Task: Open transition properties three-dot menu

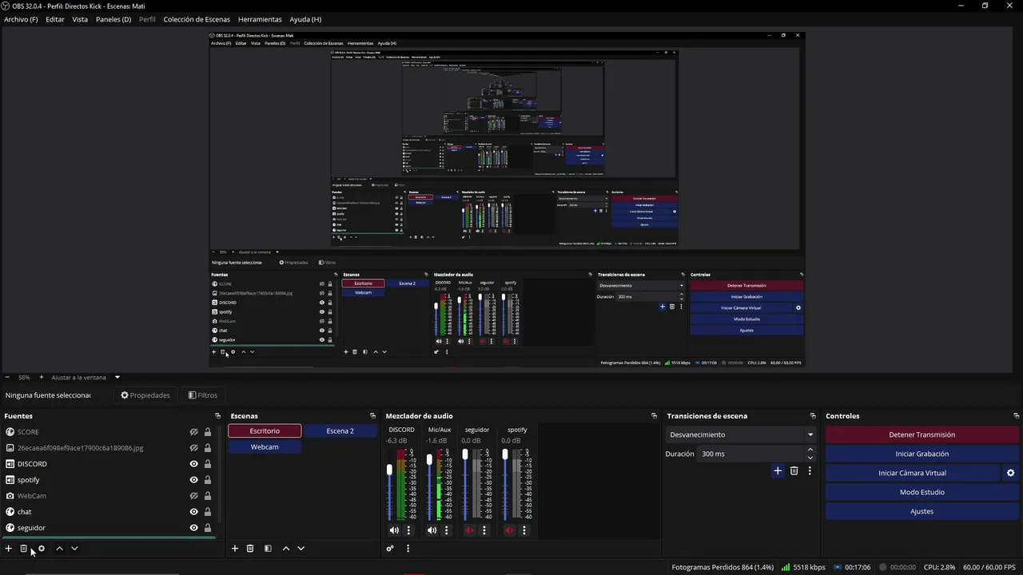Action: click(810, 471)
